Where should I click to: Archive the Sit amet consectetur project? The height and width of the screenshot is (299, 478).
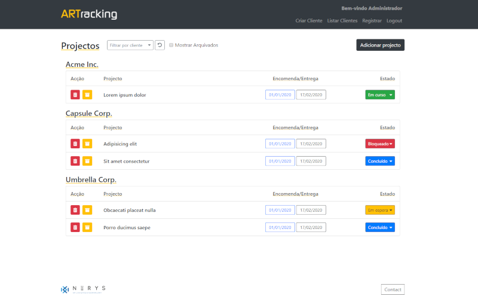[x=87, y=161]
